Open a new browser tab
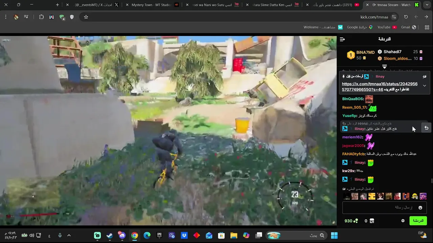This screenshot has width=433, height=243. click(58, 5)
